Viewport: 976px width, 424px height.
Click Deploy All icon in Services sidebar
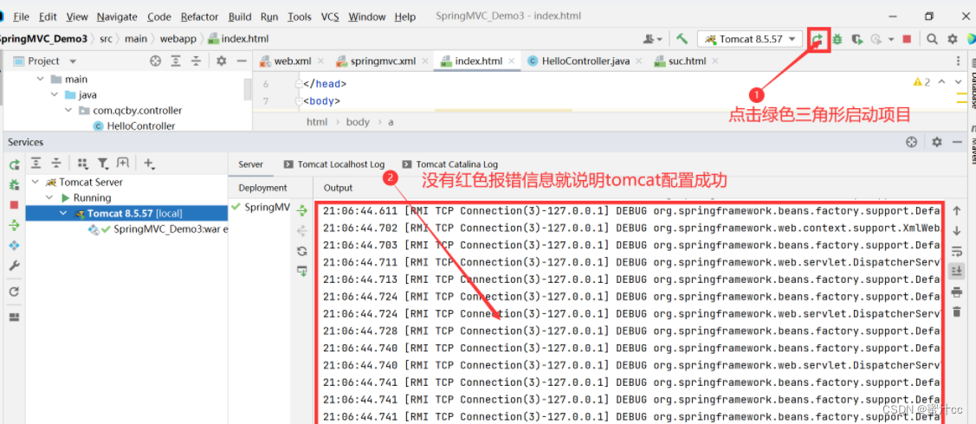[14, 225]
